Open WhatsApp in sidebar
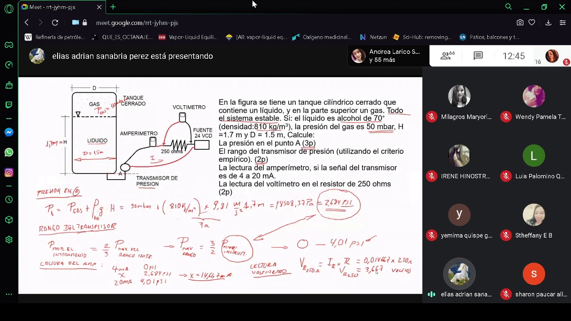The height and width of the screenshot is (321, 571). tap(9, 152)
